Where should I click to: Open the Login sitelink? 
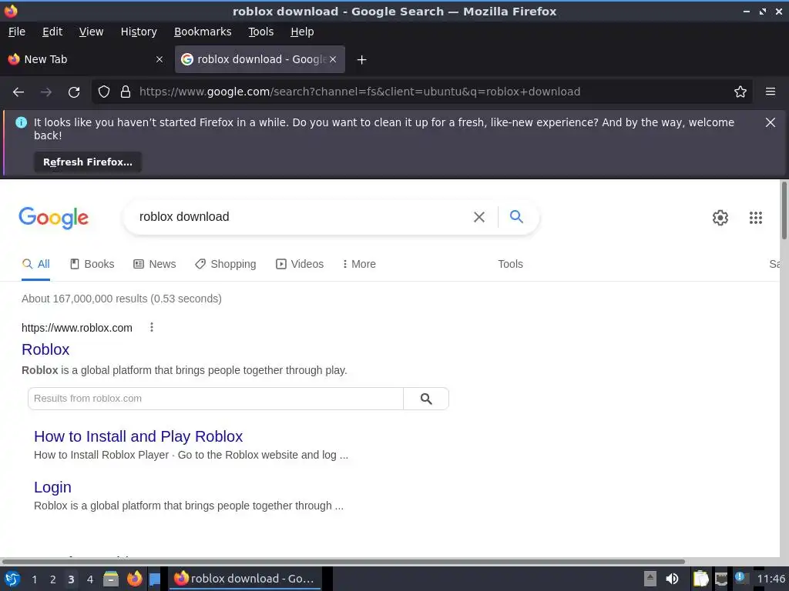(x=52, y=487)
